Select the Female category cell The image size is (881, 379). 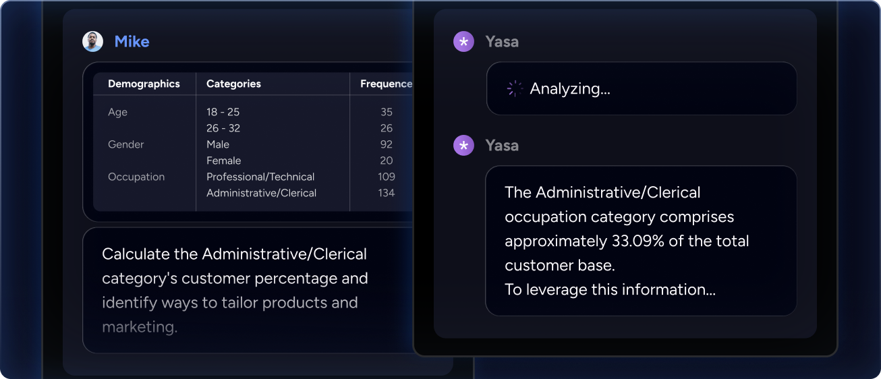(x=223, y=161)
